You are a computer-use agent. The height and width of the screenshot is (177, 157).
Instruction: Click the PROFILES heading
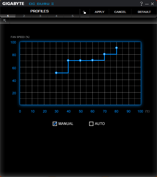coord(40,11)
